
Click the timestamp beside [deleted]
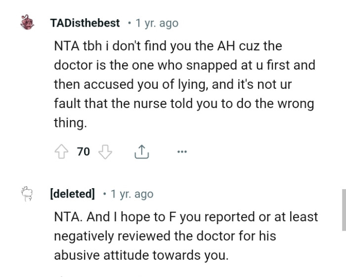pyautogui.click(x=132, y=194)
